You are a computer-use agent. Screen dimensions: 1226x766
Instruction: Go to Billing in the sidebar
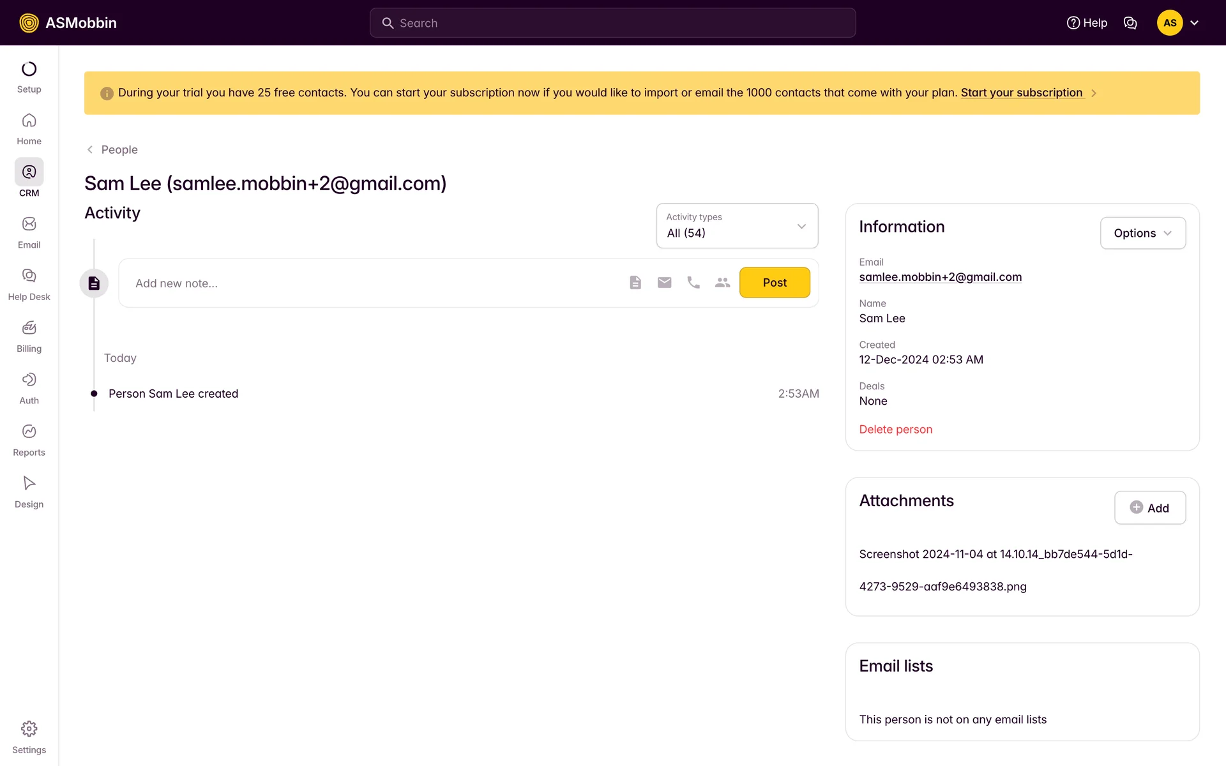[x=29, y=336]
